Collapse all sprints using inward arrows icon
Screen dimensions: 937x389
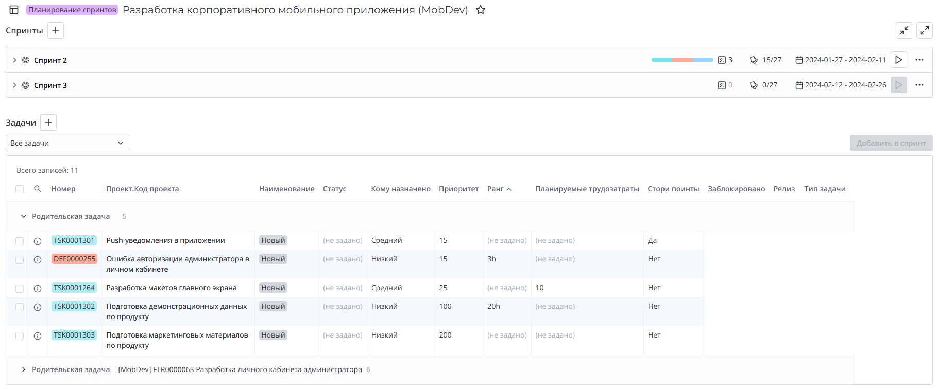click(x=904, y=30)
